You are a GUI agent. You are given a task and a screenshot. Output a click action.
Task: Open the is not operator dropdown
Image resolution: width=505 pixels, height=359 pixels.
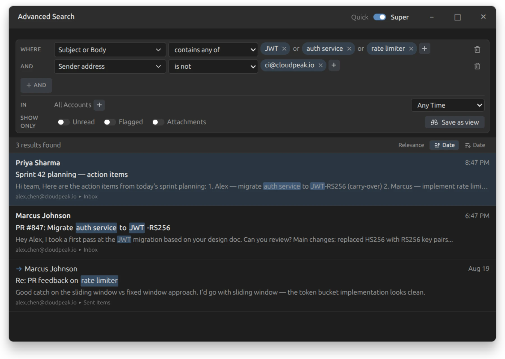[213, 66]
